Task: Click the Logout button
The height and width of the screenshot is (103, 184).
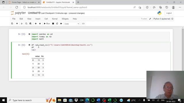Action: tap(169, 13)
